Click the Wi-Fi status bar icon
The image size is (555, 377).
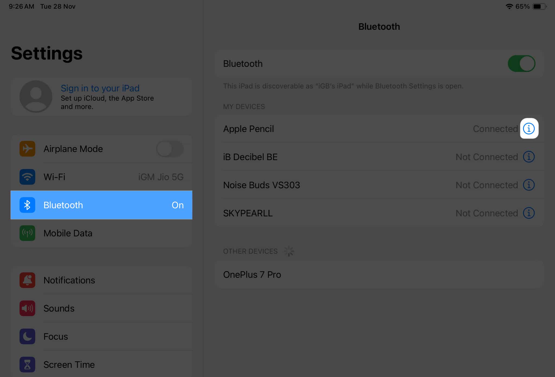[x=509, y=6]
